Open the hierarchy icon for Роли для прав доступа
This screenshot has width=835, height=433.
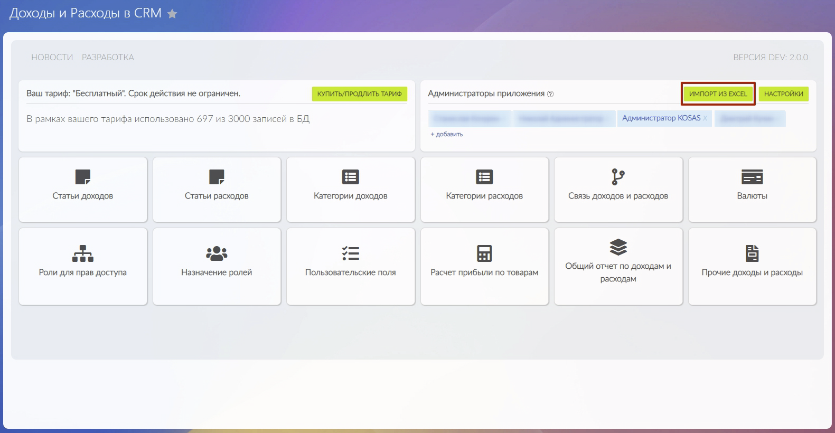pos(83,253)
